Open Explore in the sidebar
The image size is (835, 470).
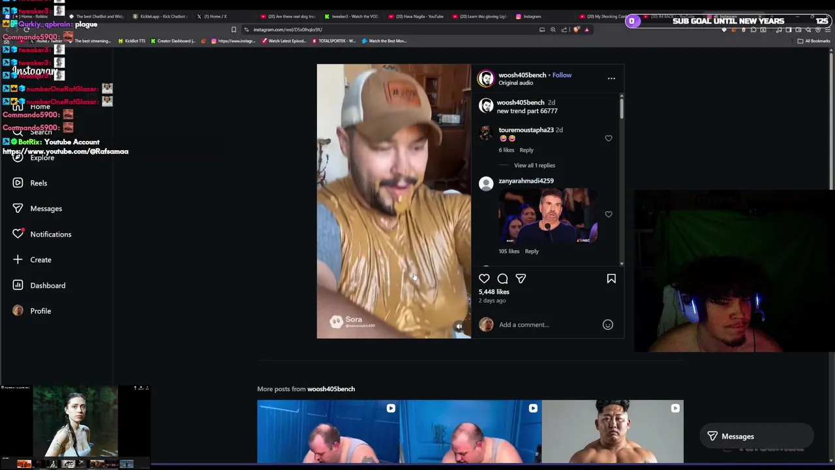(42, 157)
